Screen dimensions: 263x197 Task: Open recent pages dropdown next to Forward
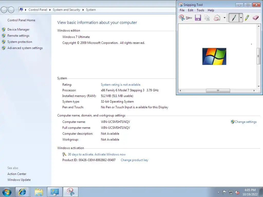(x=16, y=10)
